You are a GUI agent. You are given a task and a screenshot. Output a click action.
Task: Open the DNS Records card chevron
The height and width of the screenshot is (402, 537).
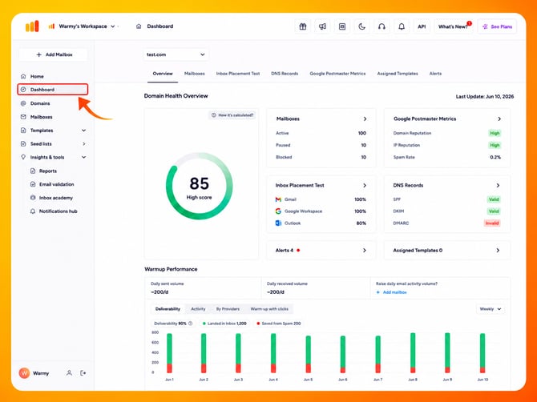pos(498,186)
